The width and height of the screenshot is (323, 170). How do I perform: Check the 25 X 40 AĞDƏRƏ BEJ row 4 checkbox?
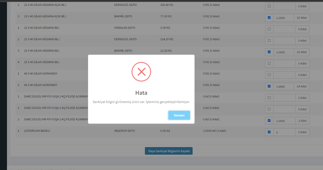269,63
